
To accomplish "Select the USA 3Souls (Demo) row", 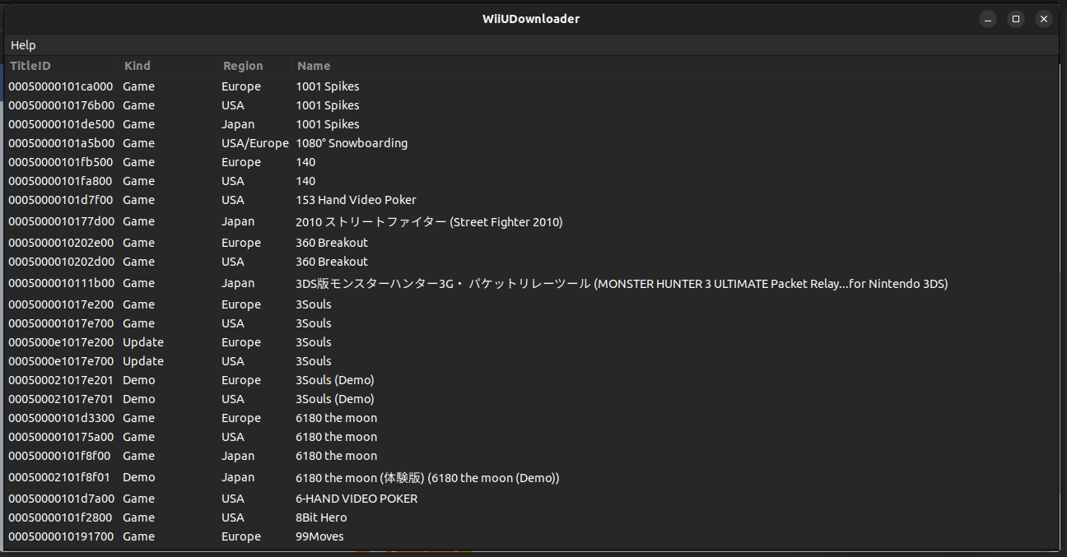I will (x=335, y=399).
